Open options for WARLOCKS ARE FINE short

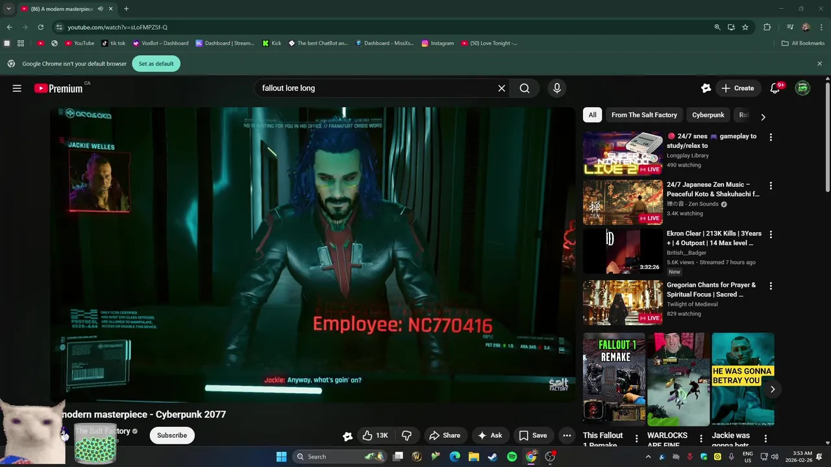click(x=701, y=439)
